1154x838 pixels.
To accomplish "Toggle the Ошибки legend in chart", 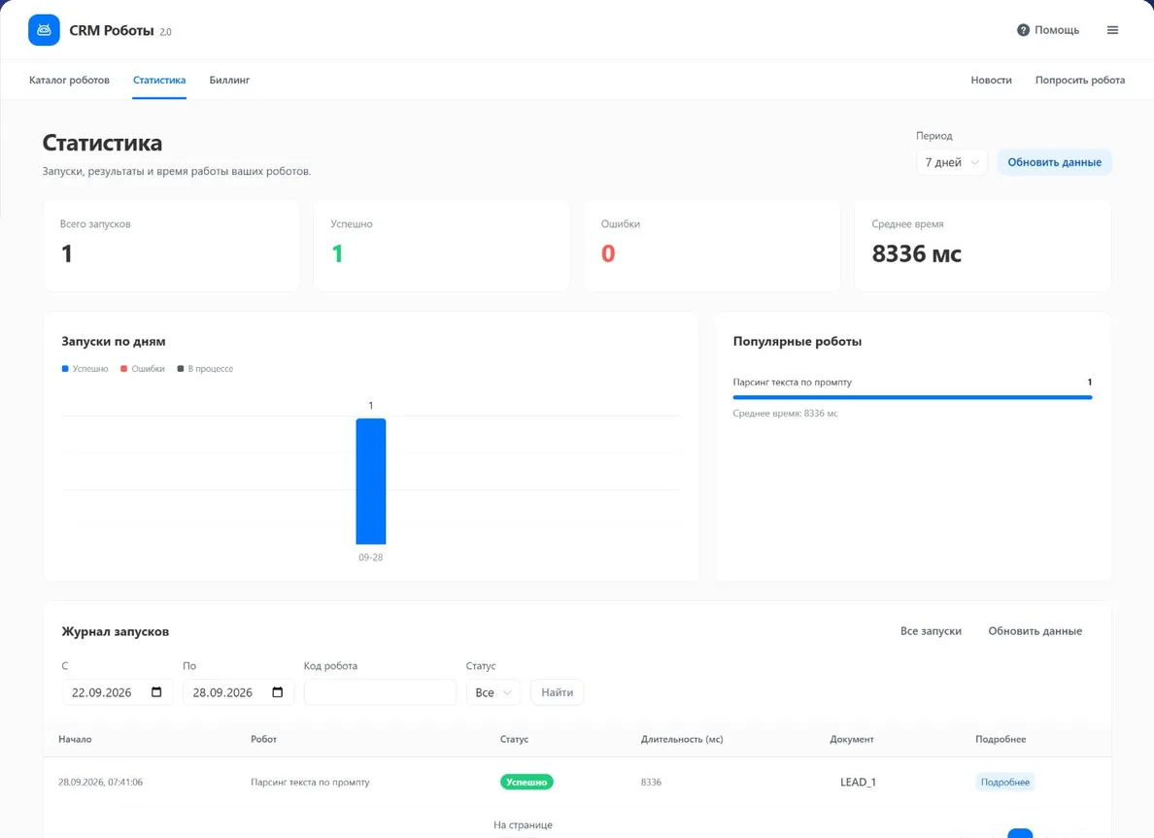I will click(143, 369).
